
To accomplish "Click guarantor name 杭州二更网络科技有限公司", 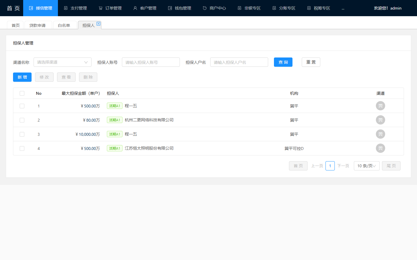I will pos(149,120).
